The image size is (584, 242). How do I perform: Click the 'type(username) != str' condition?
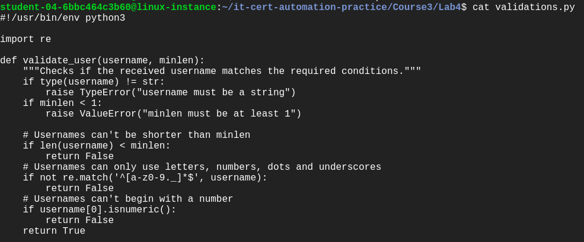click(103, 82)
